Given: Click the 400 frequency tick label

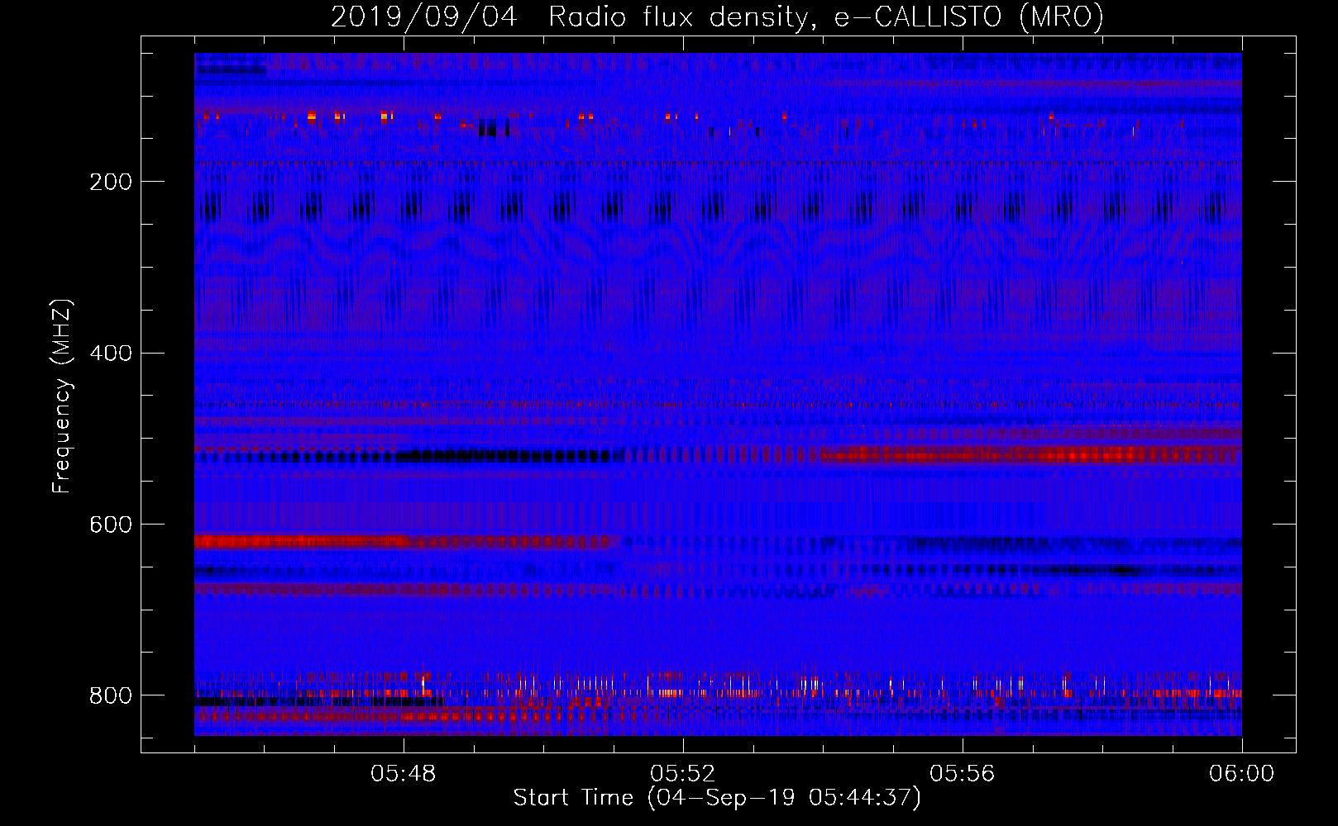Looking at the screenshot, I should pos(110,354).
